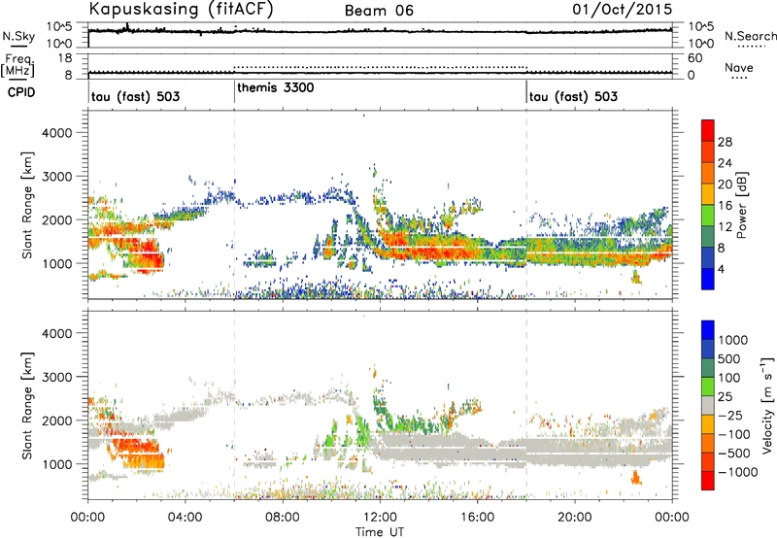Click the 'Power [dB]' colorbar label
777x538 pixels.
(741, 205)
